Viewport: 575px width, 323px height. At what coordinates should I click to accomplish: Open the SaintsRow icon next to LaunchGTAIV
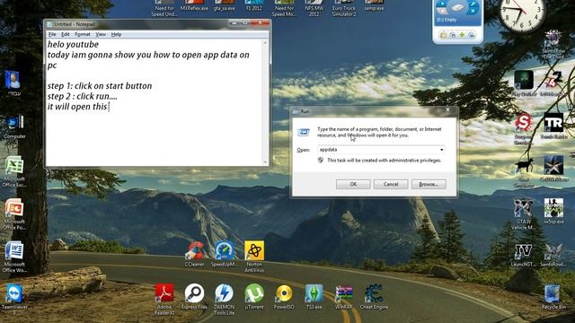click(553, 254)
